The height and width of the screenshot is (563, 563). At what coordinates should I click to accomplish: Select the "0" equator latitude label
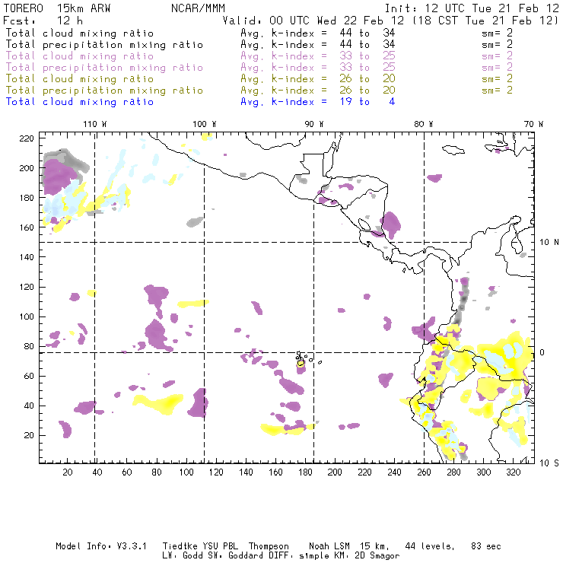coord(542,352)
